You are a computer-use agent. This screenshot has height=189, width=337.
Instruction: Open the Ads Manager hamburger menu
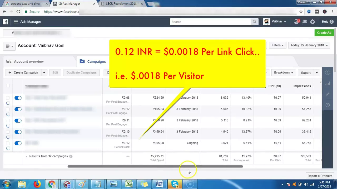16,22
